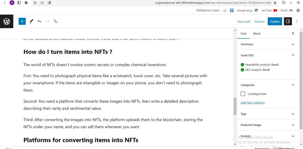Bookmark page with star icon
Image resolution: width=303 pixels, height=149 pixels.
[35, 3]
